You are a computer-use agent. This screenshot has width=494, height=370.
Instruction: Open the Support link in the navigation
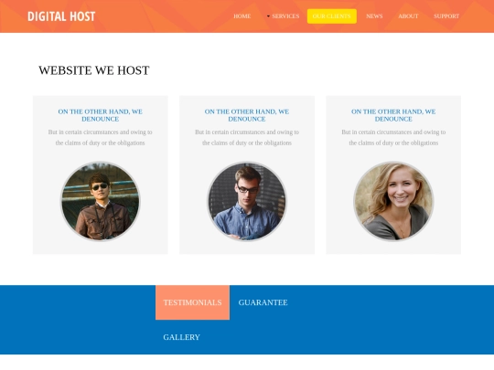point(446,16)
